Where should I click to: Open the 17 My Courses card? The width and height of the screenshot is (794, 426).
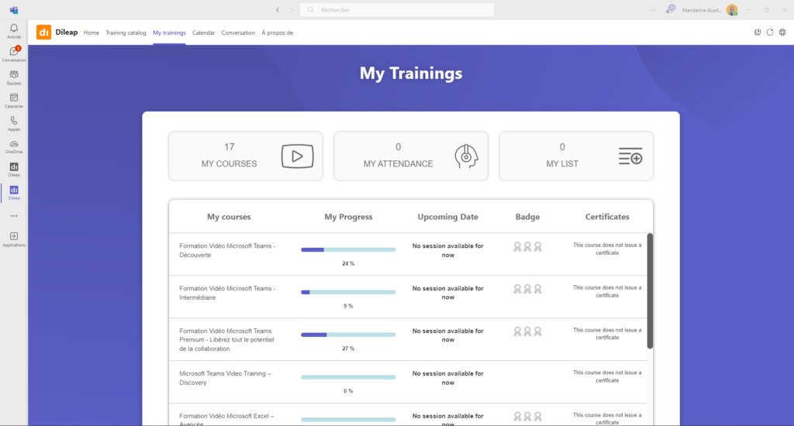click(246, 156)
